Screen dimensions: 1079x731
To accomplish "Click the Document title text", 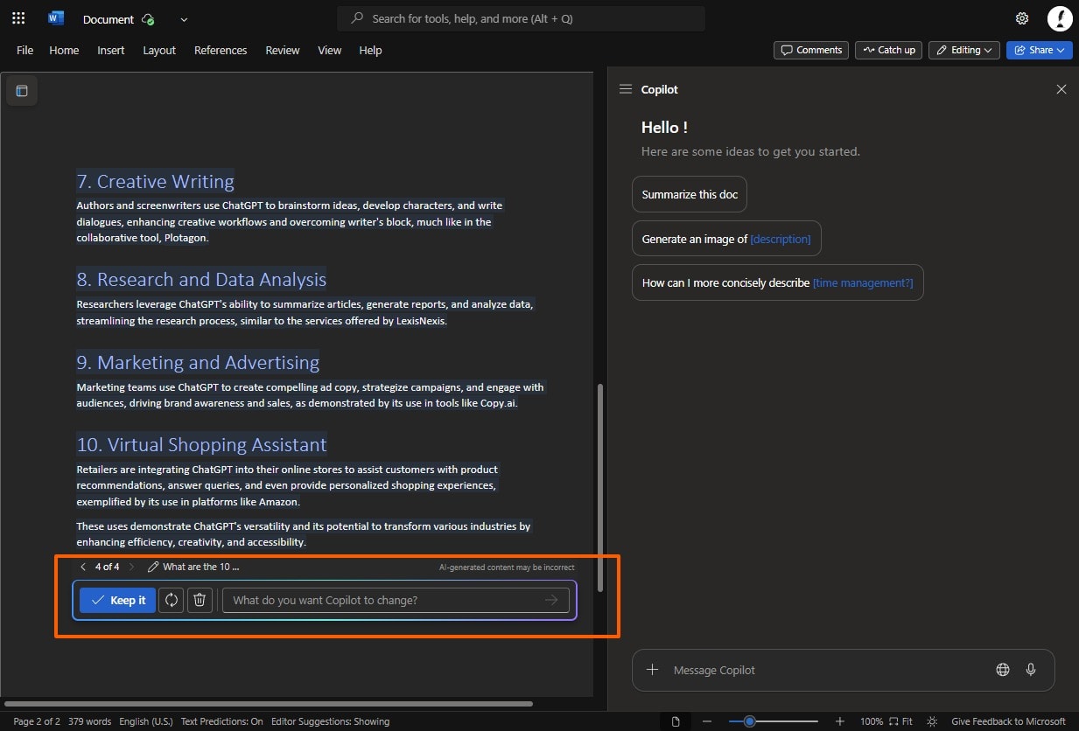I will (109, 19).
